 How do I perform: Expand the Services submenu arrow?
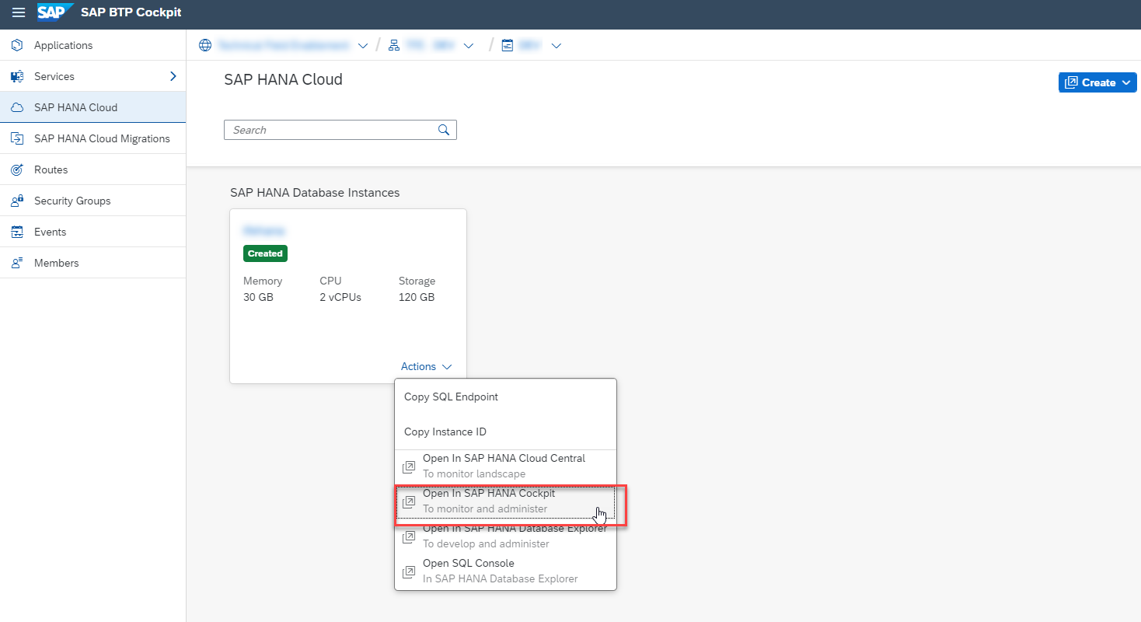[x=173, y=76]
